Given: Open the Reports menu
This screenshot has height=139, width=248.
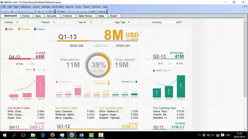Looking at the screenshot, I should pos(69,7).
